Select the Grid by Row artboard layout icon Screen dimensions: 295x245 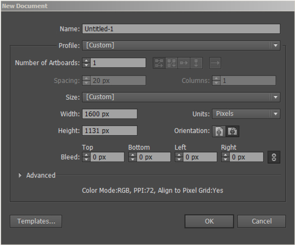click(x=159, y=63)
